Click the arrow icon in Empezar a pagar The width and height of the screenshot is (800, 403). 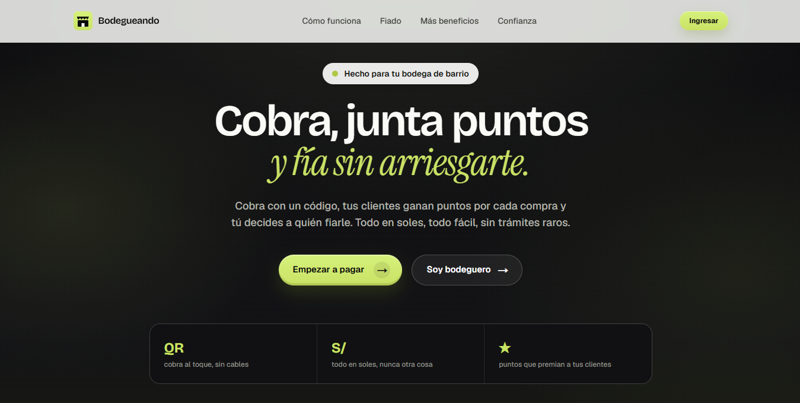pyautogui.click(x=382, y=270)
